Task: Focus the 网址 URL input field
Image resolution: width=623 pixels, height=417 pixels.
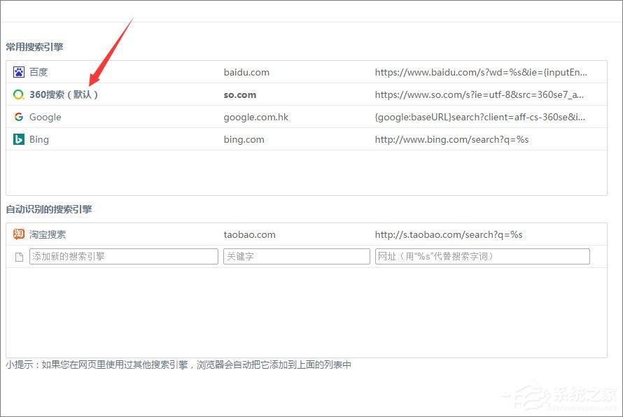Action: pos(482,256)
